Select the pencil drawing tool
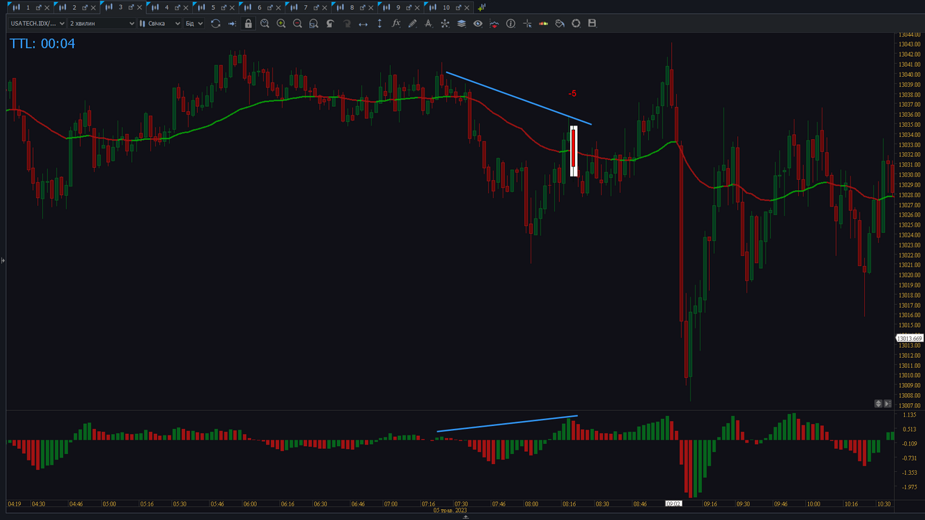Viewport: 925px width, 520px height. click(412, 24)
